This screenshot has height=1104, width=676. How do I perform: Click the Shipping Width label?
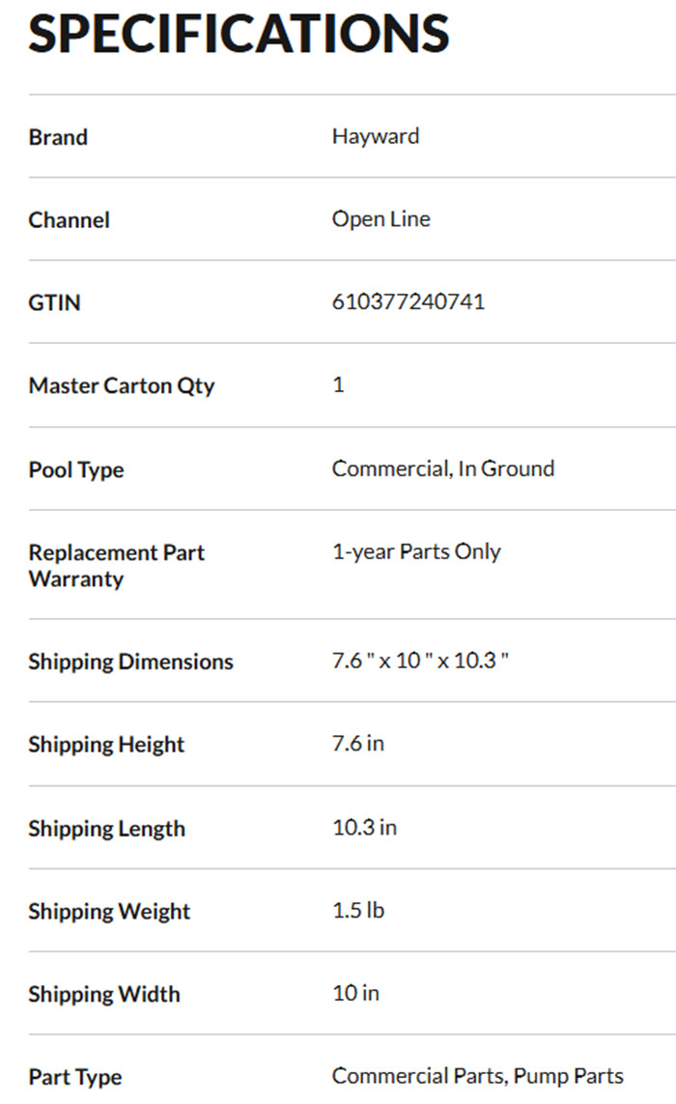[x=104, y=995]
